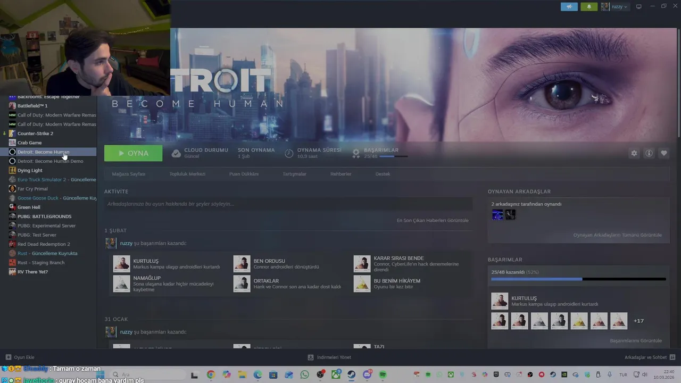The width and height of the screenshot is (681, 383).
Task: Open BEN ORDUSU achievement icon
Action: 242,264
